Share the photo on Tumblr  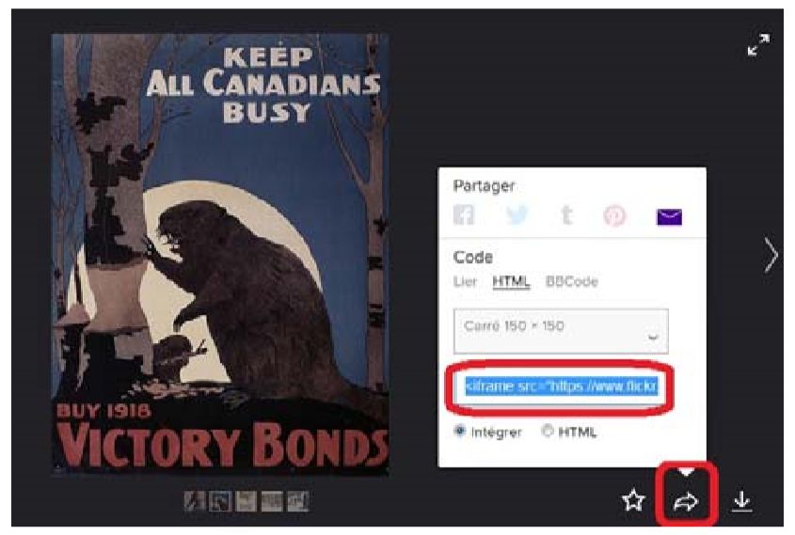566,214
